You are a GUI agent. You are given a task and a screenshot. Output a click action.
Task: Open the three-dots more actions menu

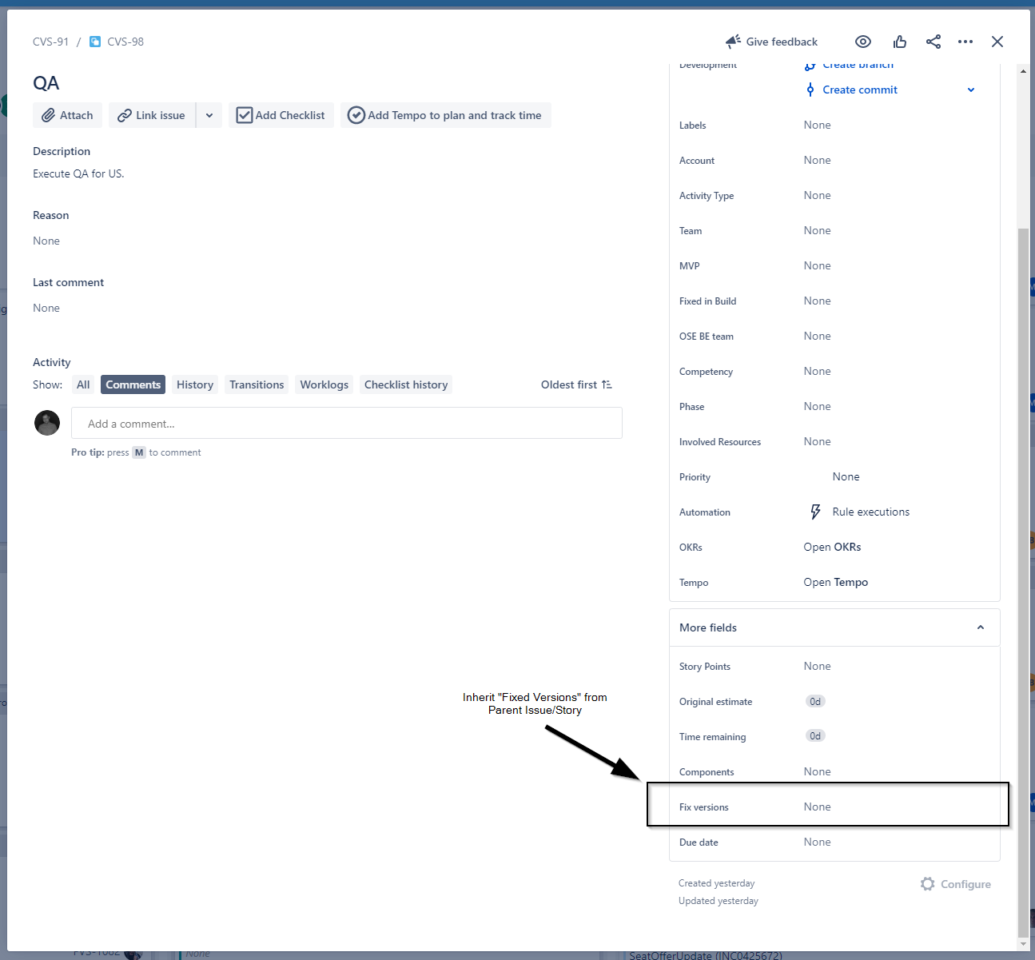[965, 42]
